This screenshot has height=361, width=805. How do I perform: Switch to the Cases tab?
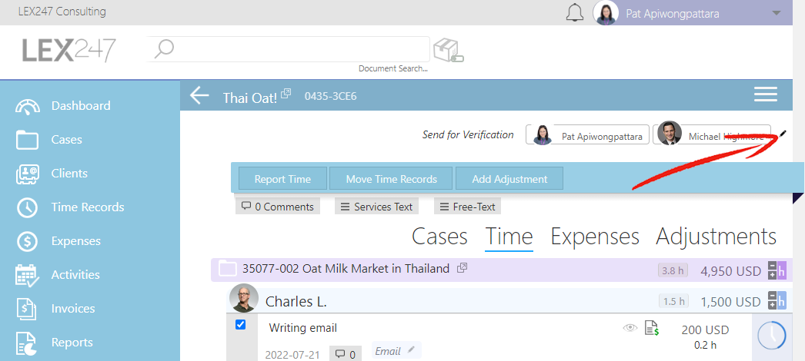click(439, 237)
